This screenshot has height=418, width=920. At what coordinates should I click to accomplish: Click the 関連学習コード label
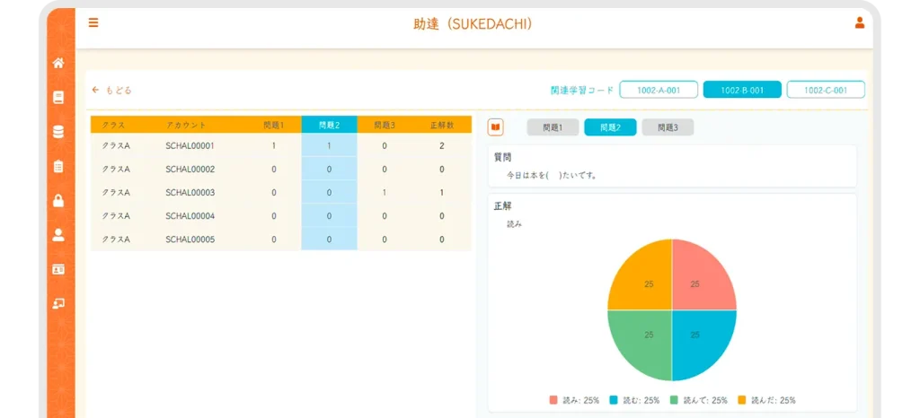[582, 91]
